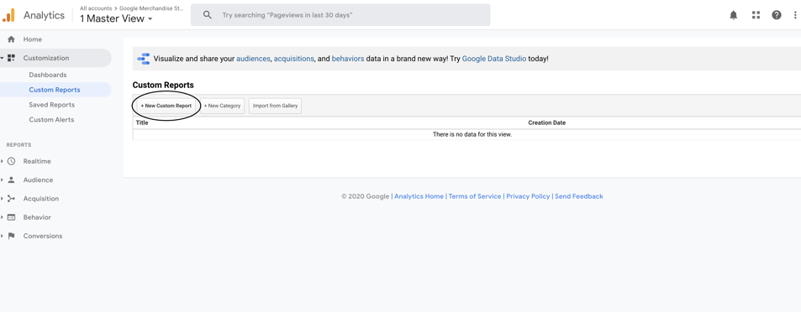Screen dimensions: 801x312
Task: Expand the Audience section arrow
Action: pos(2,180)
